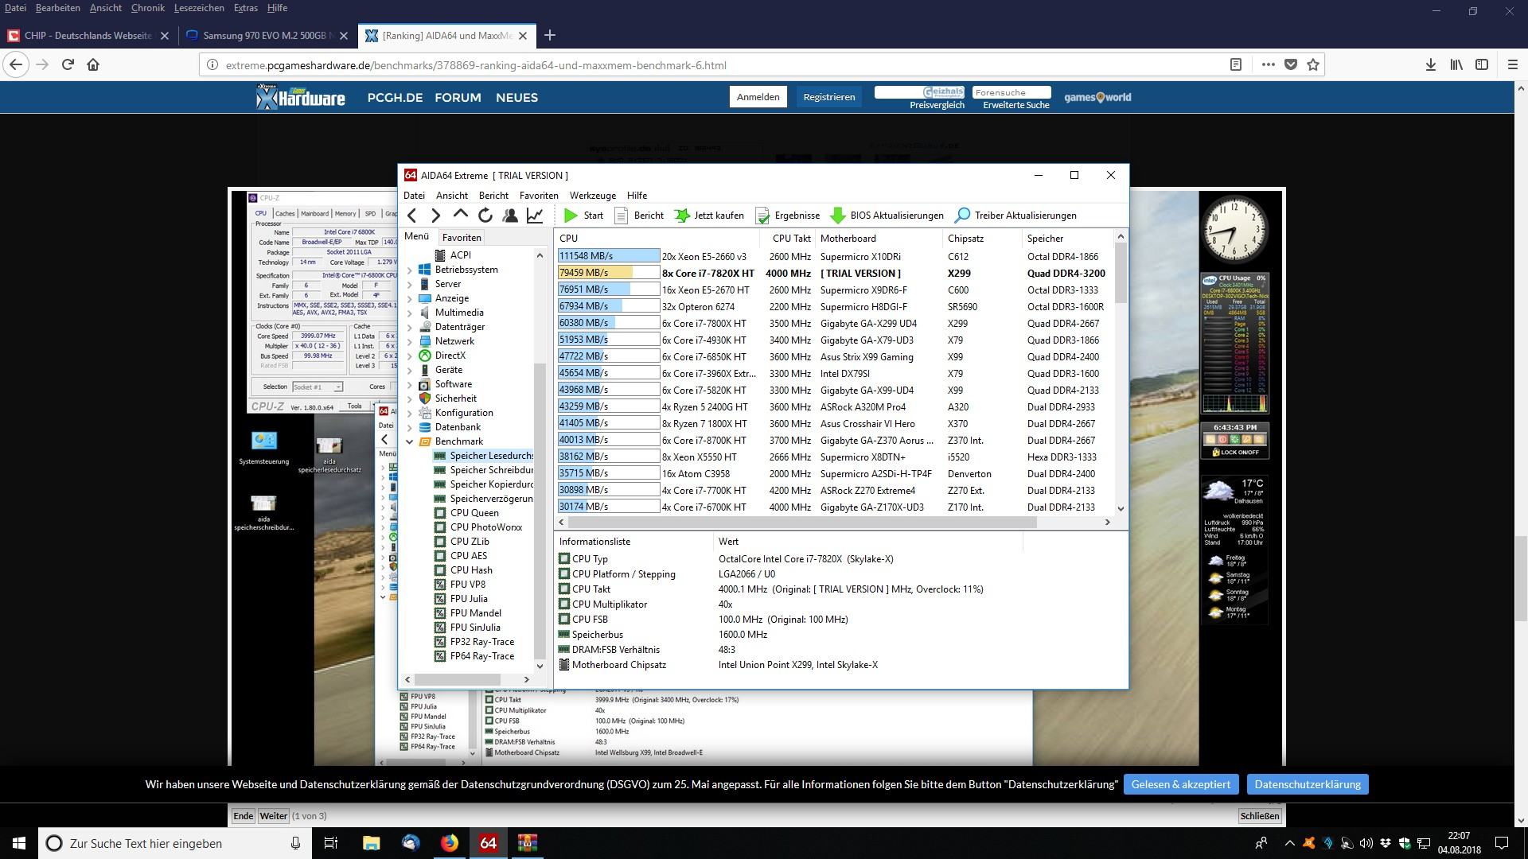The height and width of the screenshot is (859, 1528).
Task: Open the AIDA64 Werkzeuge menu
Action: pyautogui.click(x=593, y=196)
